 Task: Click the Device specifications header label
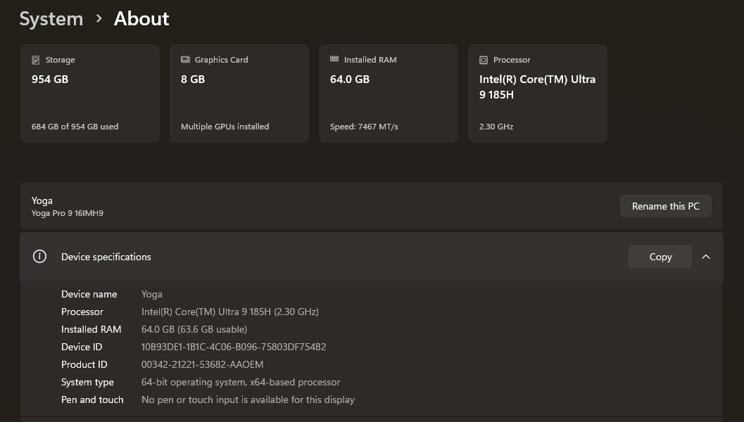pyautogui.click(x=106, y=257)
